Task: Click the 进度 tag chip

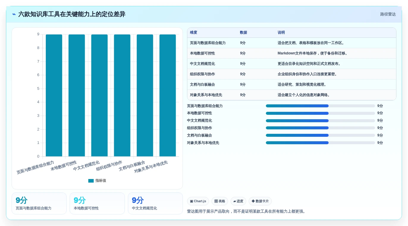Action: click(238, 201)
